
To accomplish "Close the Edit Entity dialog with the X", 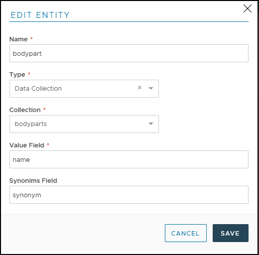I will (x=248, y=8).
